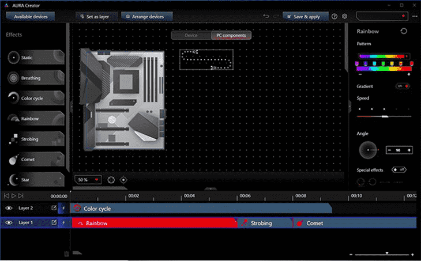
Task: Open the settings gear icon
Action: coord(344,16)
